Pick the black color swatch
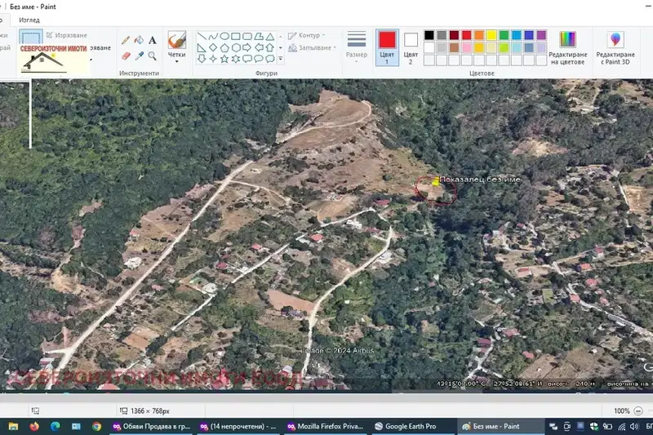Viewport: 653px width, 435px height. [x=429, y=35]
